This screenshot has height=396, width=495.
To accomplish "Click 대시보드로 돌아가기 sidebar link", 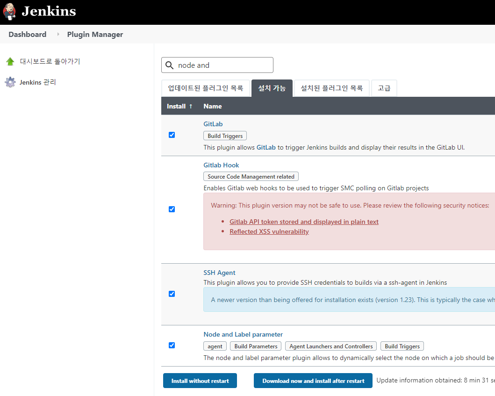I will (50, 61).
